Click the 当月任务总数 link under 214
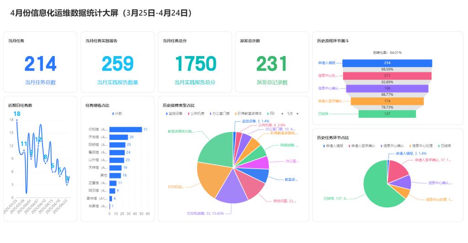This screenshot has height=243, width=468. [x=40, y=83]
